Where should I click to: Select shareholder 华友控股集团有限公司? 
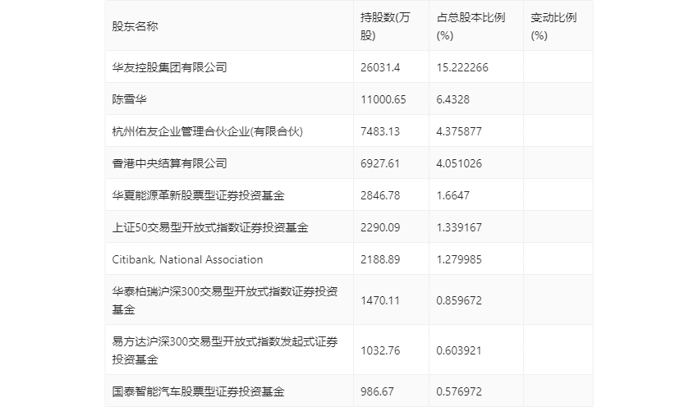tap(170, 67)
